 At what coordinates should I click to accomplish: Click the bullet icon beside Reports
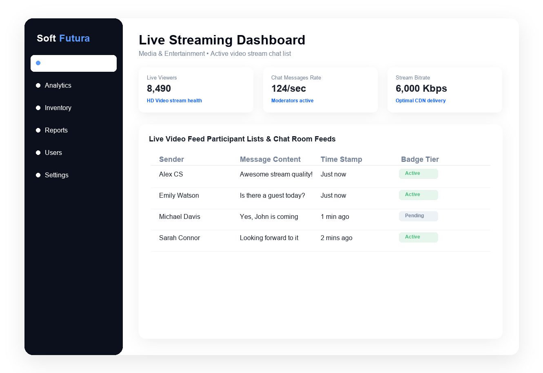(38, 130)
